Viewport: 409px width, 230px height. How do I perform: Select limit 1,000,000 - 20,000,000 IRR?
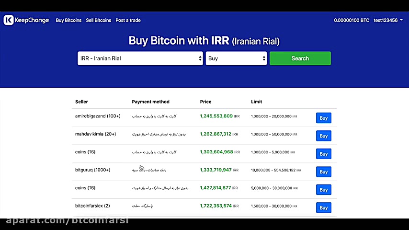(274, 116)
